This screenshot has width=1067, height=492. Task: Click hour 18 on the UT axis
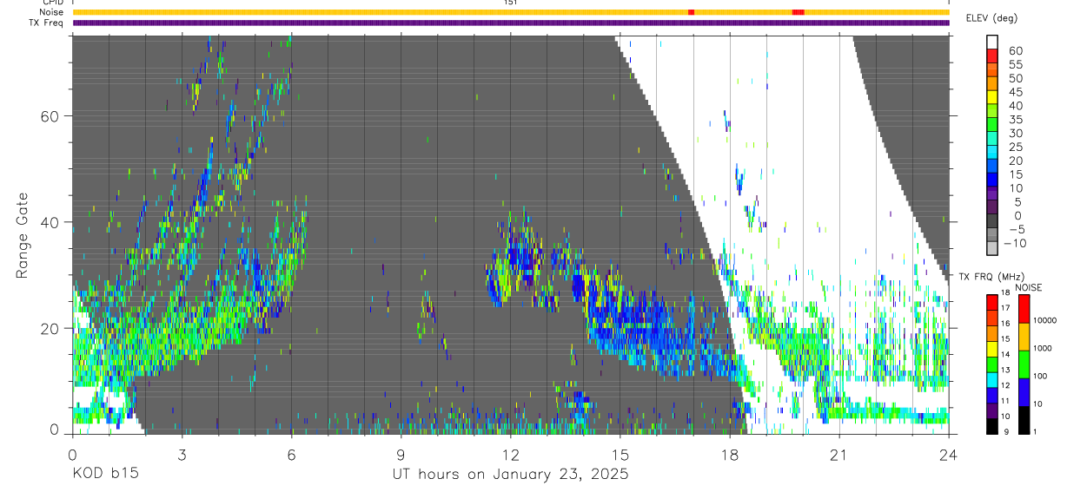point(729,455)
